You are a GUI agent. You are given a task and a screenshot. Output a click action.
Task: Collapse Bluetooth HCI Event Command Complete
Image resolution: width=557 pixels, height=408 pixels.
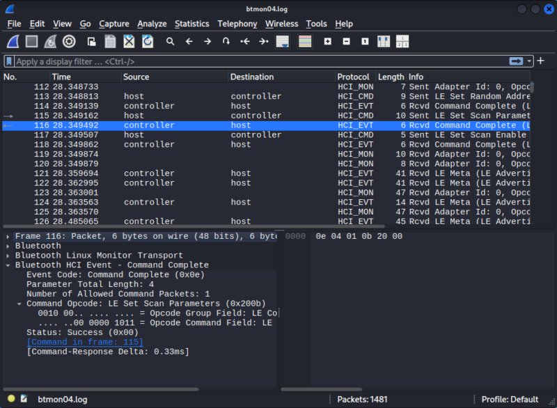tap(8, 265)
